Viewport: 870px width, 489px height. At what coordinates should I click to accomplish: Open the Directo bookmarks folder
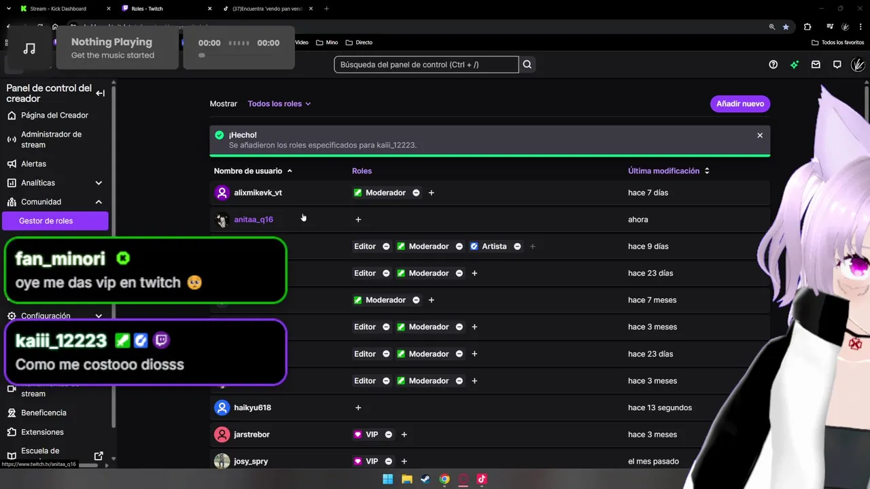(359, 42)
